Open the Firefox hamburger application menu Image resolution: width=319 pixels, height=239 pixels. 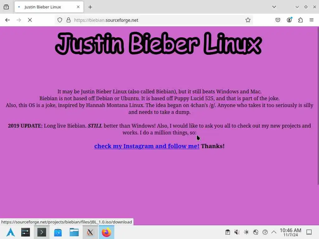(312, 20)
